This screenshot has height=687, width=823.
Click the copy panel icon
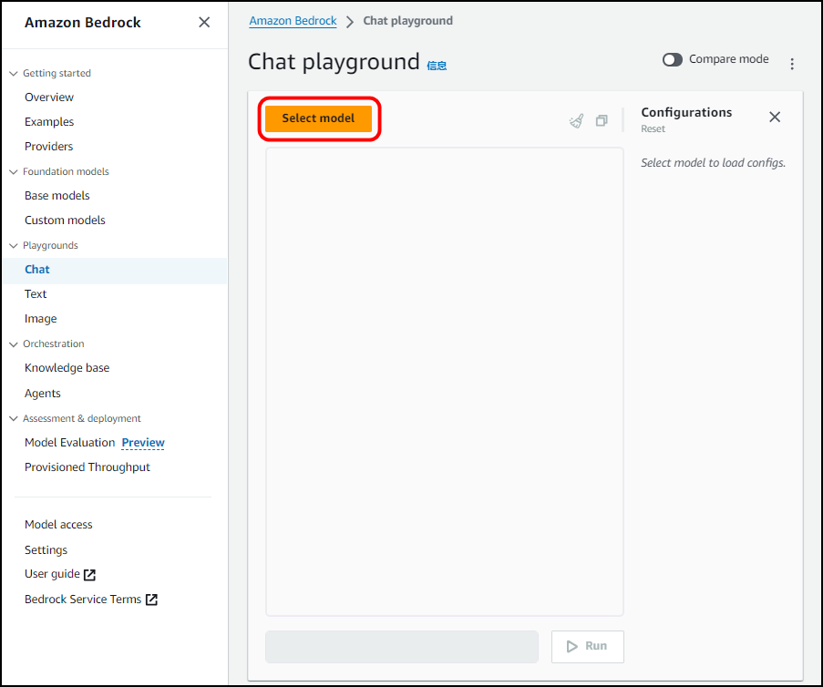(602, 120)
